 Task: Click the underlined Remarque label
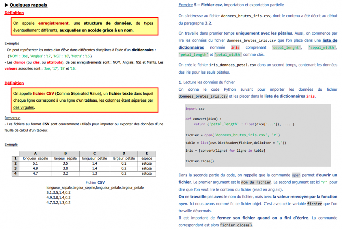point(12,118)
